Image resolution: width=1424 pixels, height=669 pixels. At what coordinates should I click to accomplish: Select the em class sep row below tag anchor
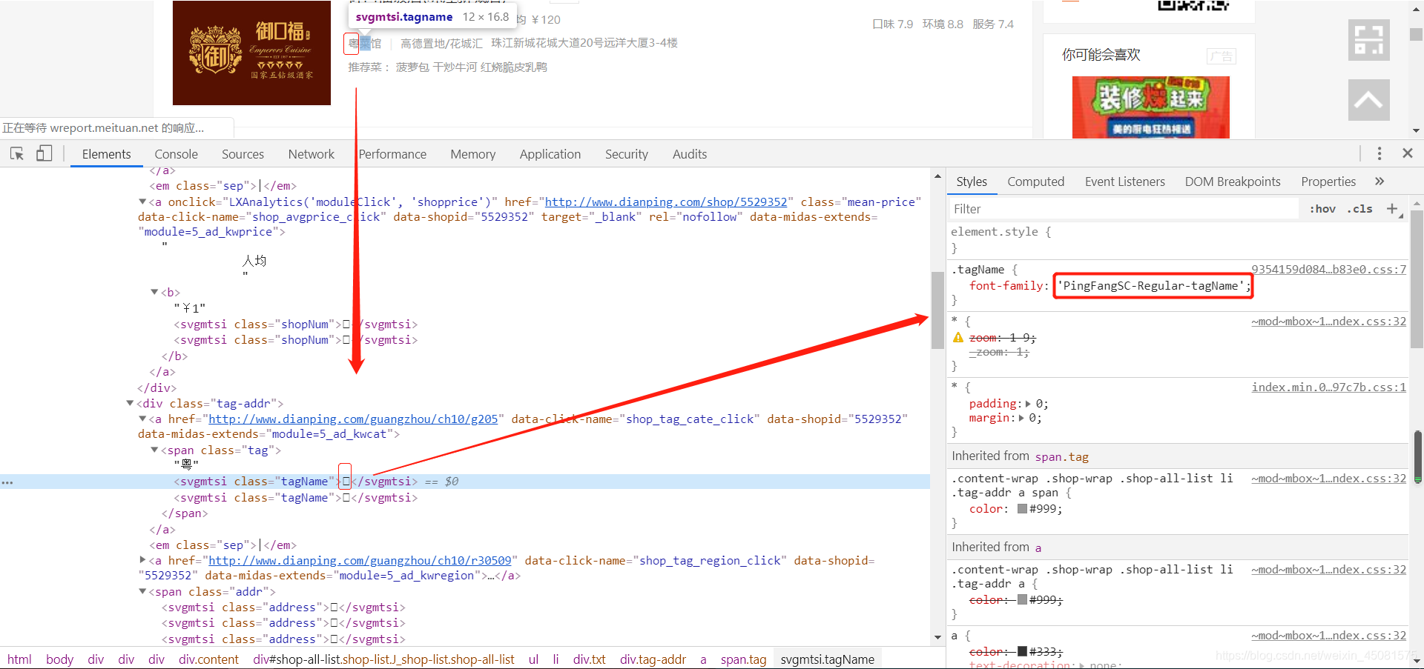coord(222,545)
